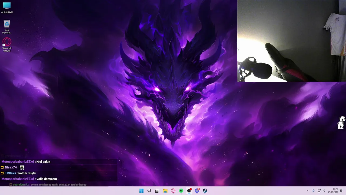This screenshot has width=346, height=195.
Task: Expand hidden system tray icons
Action: pos(307,191)
